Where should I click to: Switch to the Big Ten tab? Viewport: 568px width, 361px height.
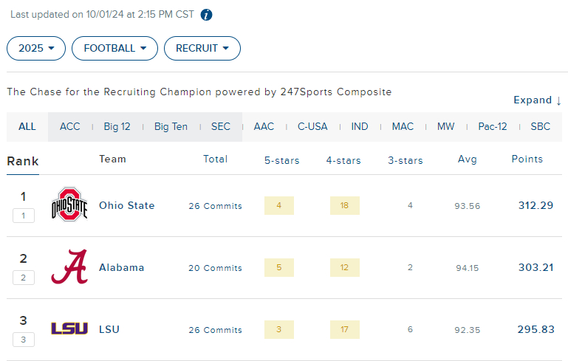pos(171,127)
